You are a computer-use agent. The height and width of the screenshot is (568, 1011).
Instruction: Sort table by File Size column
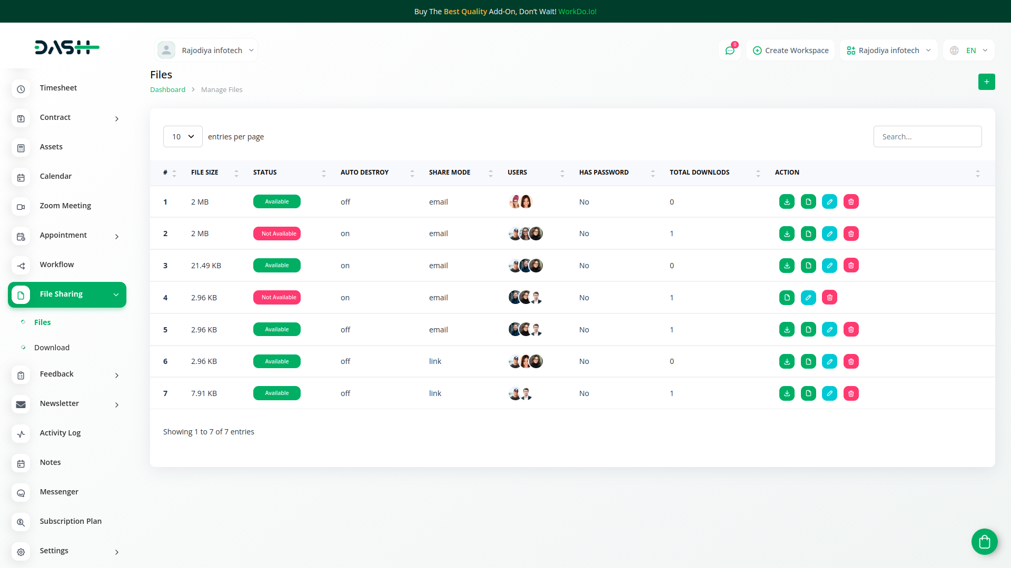(205, 173)
